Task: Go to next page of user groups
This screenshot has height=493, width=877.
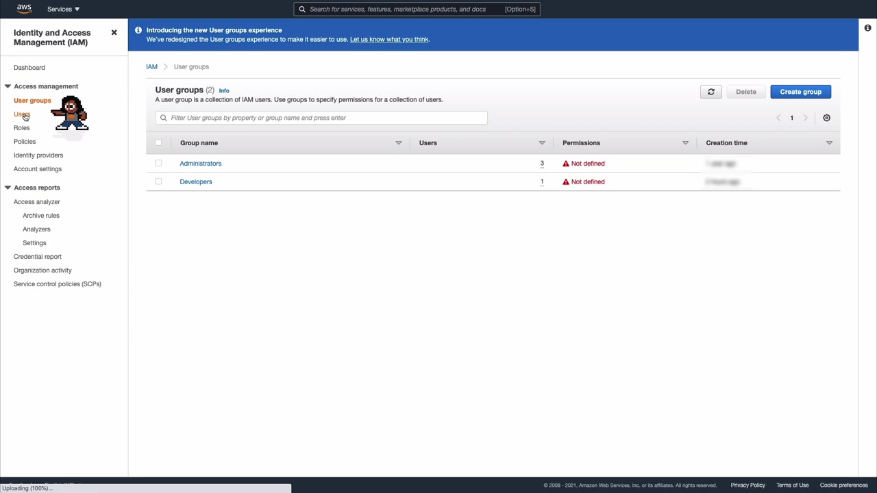Action: click(x=805, y=118)
